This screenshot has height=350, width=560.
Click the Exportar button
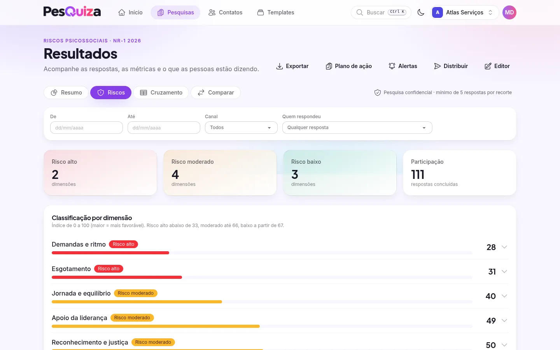click(x=292, y=66)
